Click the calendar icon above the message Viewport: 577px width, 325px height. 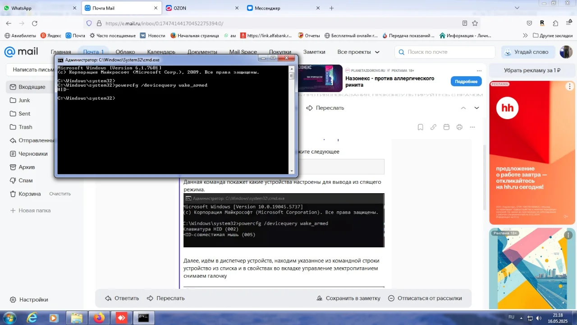coord(446,127)
